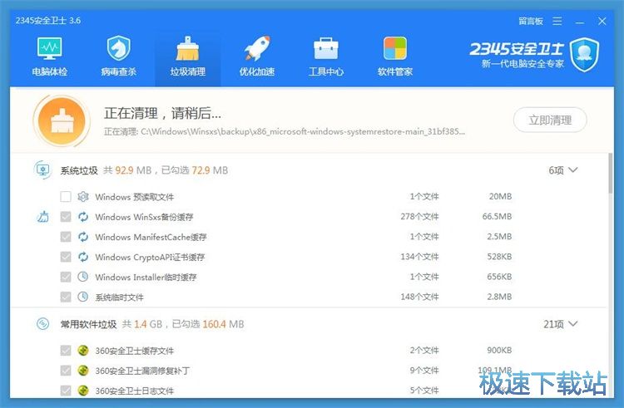
Task: Click clock icon beside Windows Installer临时缓存
Action: pyautogui.click(x=82, y=277)
